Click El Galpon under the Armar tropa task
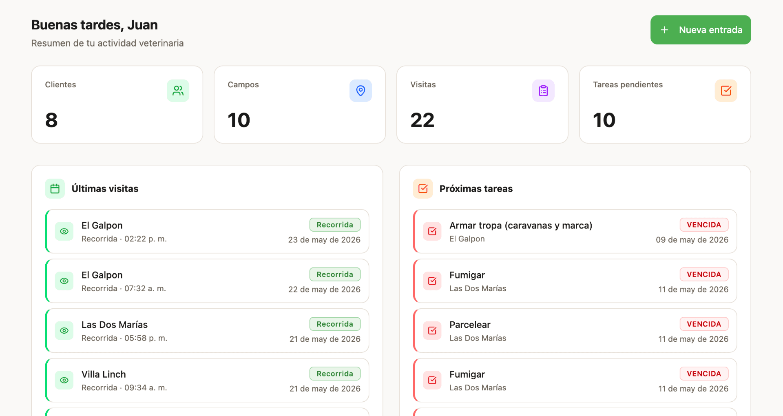 [x=467, y=239]
